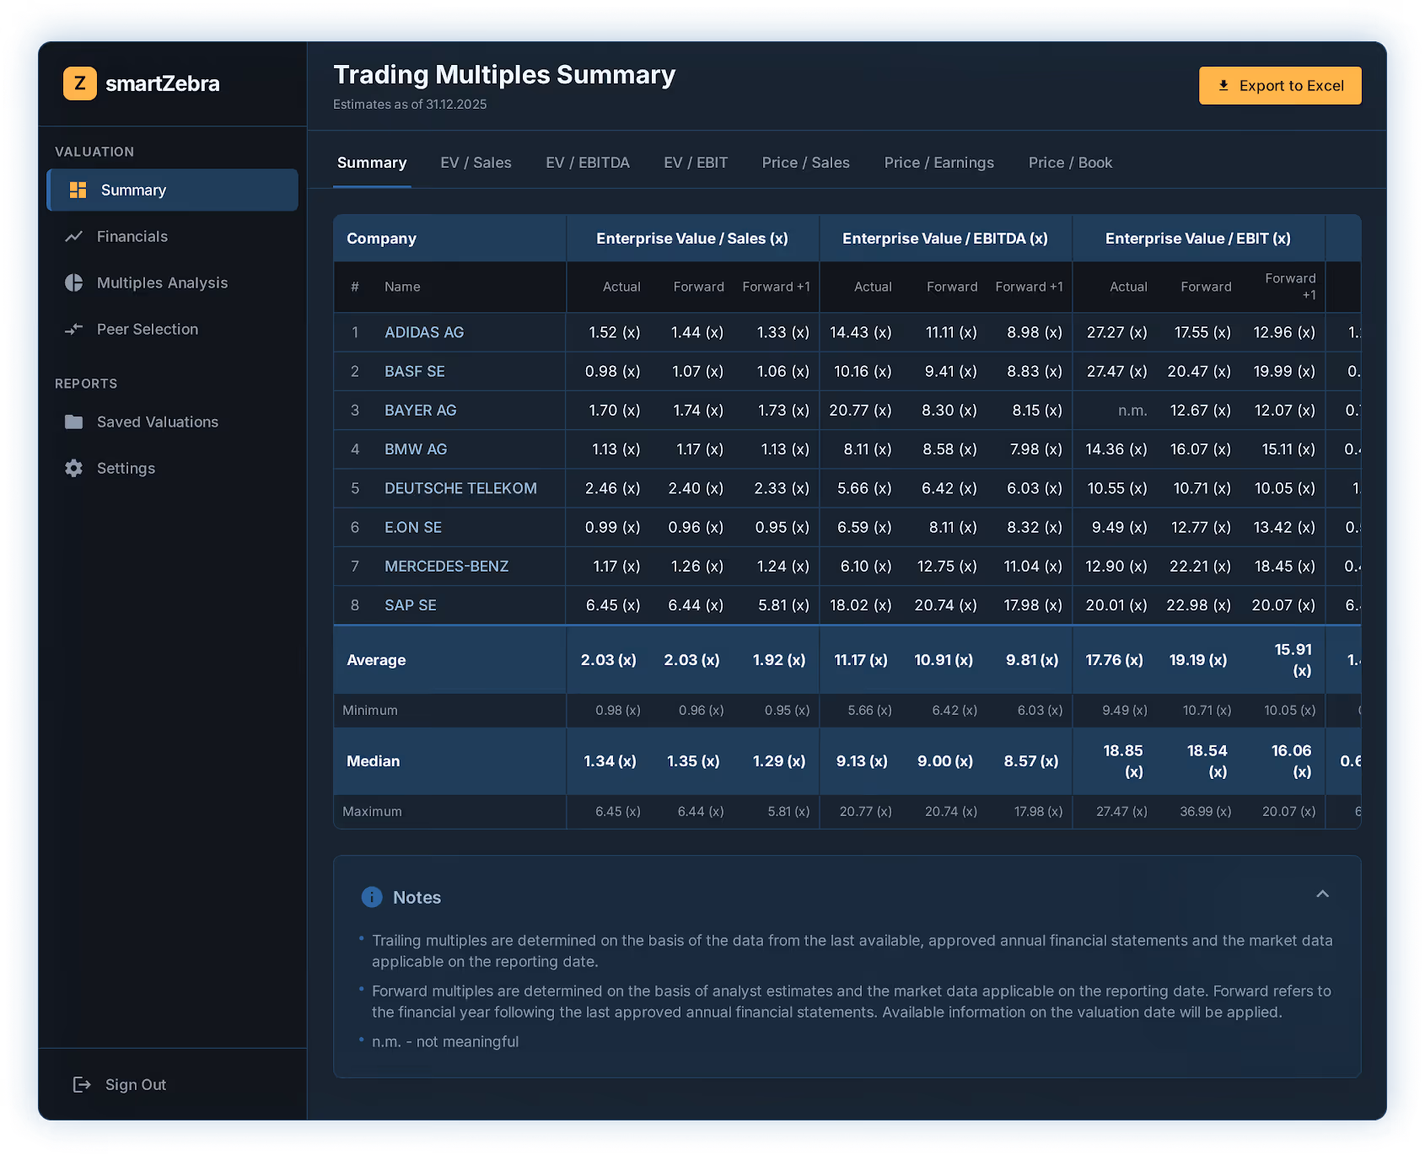Select the Summary tab
The width and height of the screenshot is (1425, 1155).
(372, 163)
